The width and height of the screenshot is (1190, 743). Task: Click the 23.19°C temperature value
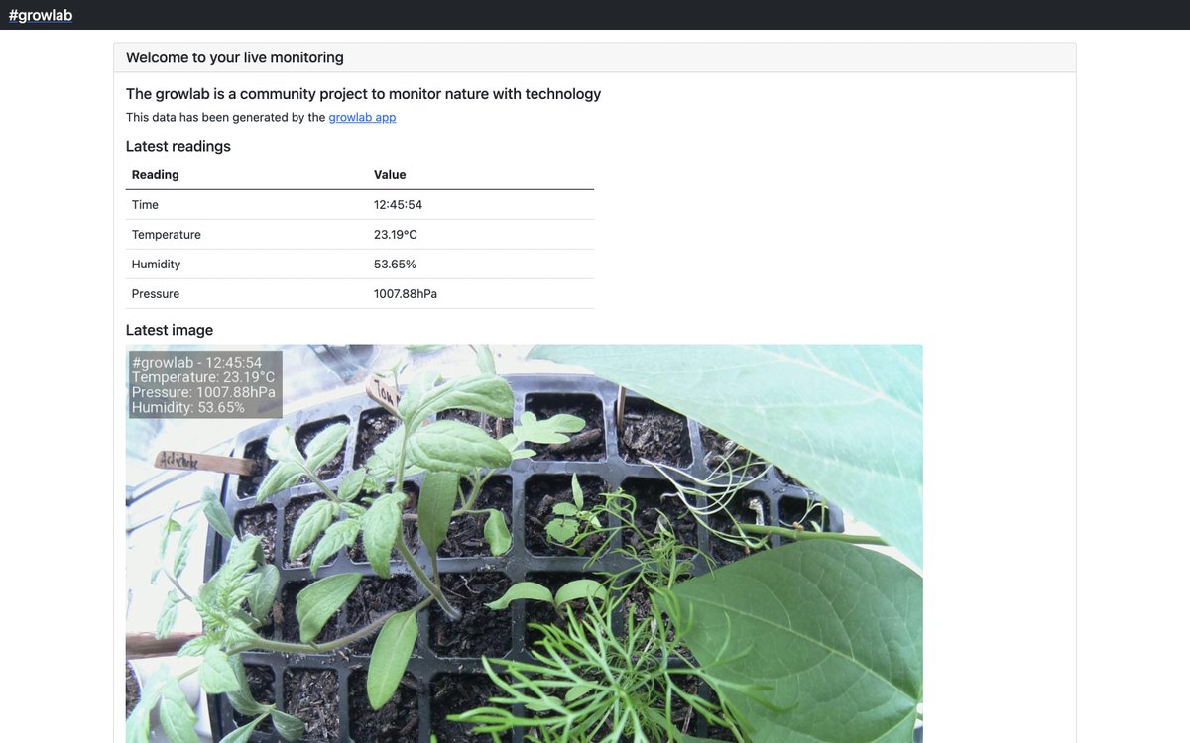(x=396, y=235)
